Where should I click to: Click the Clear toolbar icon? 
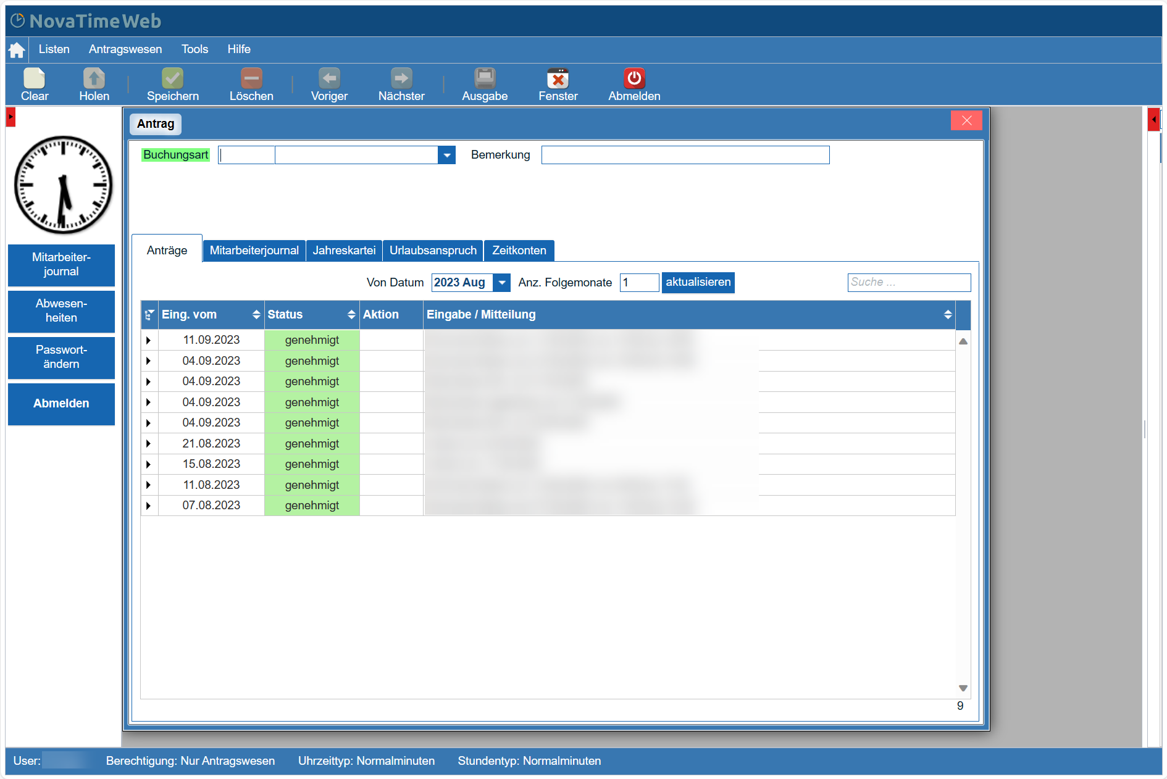click(x=35, y=79)
